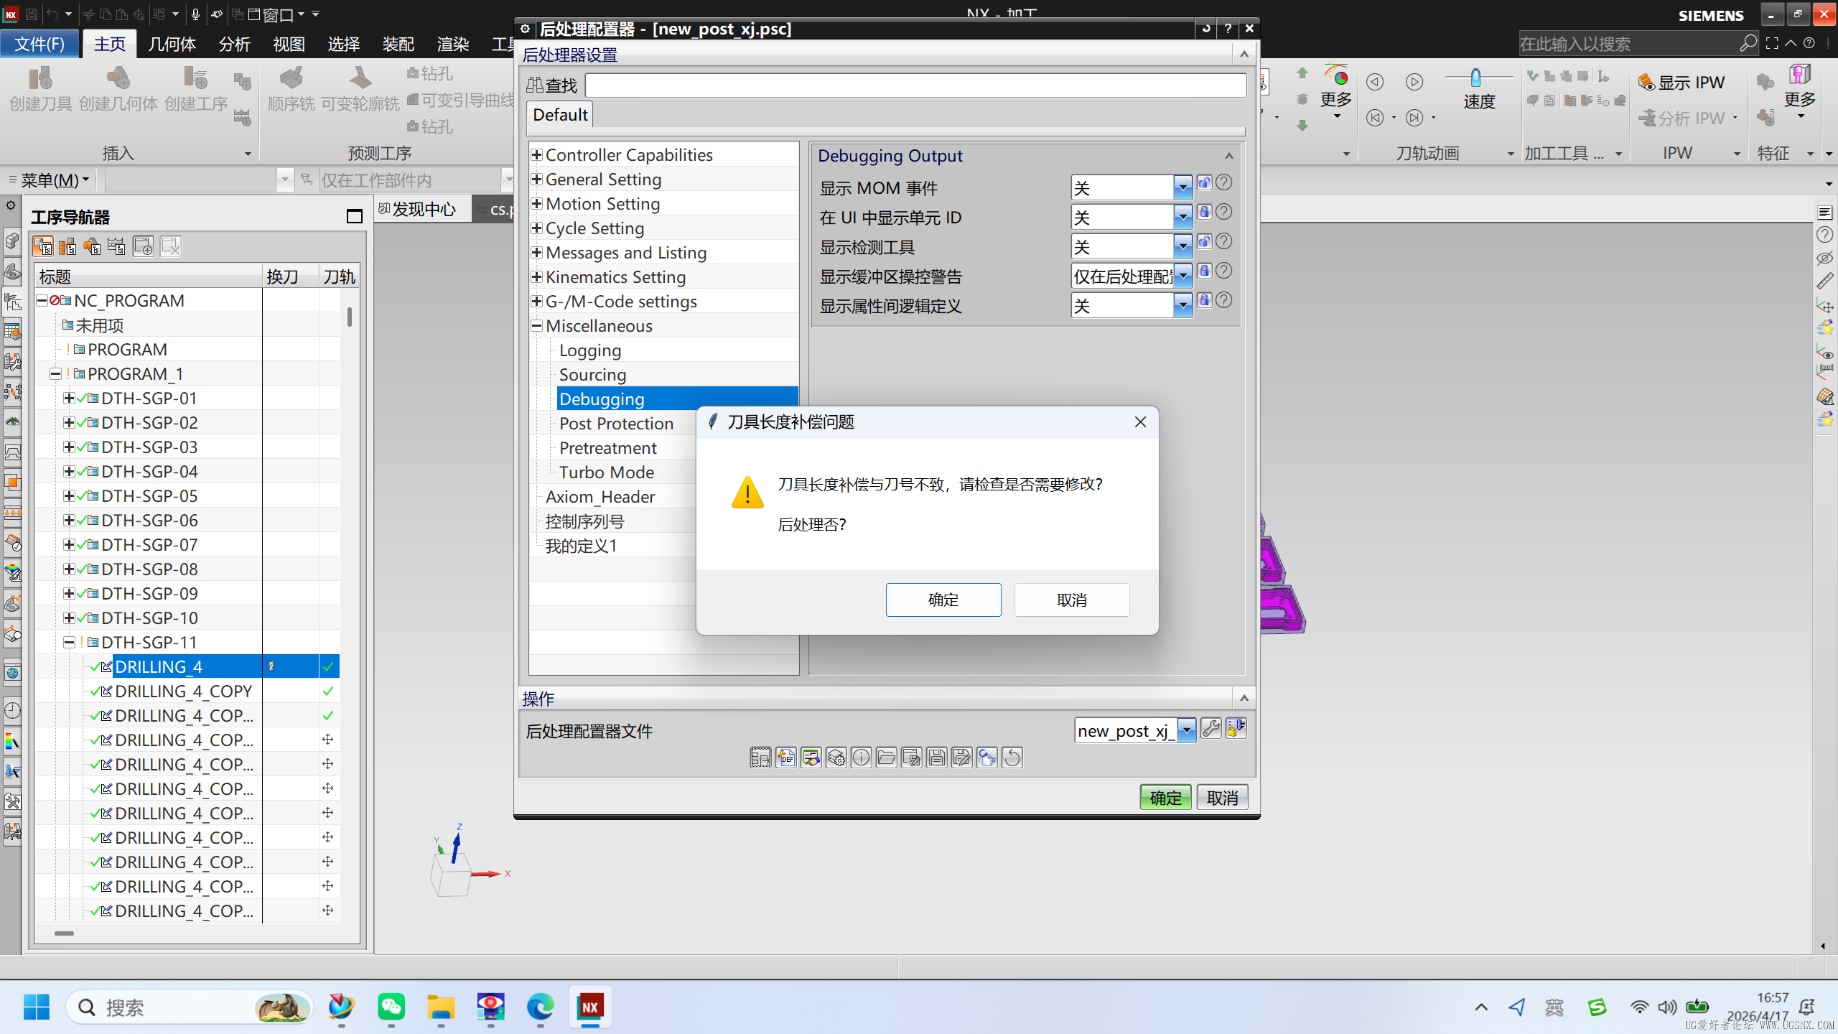Open the new_post_xj configurator file dropdown
This screenshot has width=1838, height=1034.
point(1187,730)
